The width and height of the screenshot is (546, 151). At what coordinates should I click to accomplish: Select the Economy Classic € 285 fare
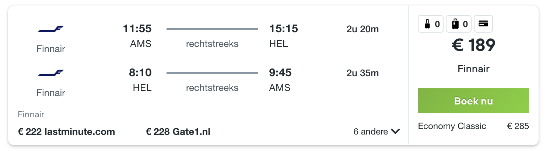coord(473,126)
